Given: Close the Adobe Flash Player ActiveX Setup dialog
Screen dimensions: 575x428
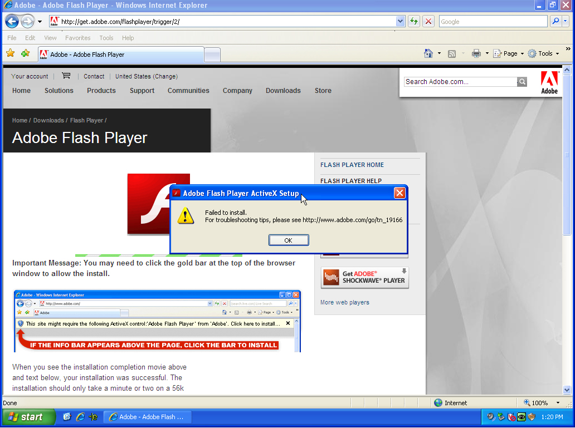Looking at the screenshot, I should [399, 193].
